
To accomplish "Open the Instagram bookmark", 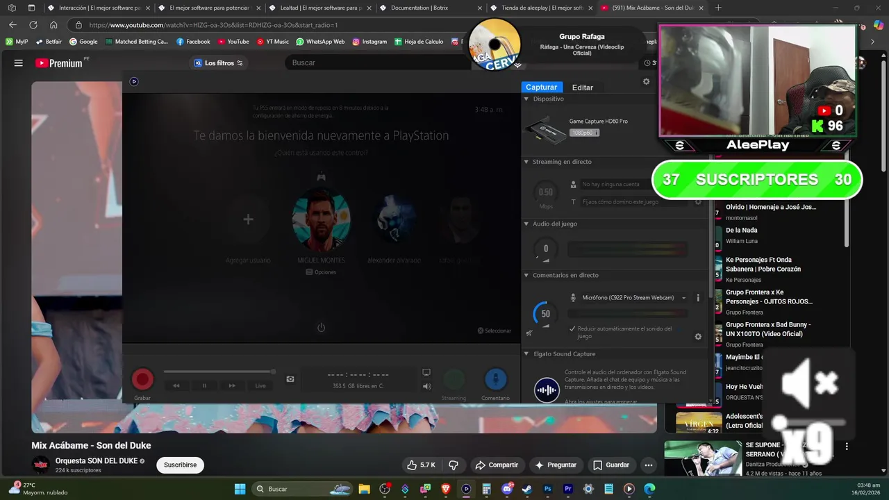I will 369,42.
